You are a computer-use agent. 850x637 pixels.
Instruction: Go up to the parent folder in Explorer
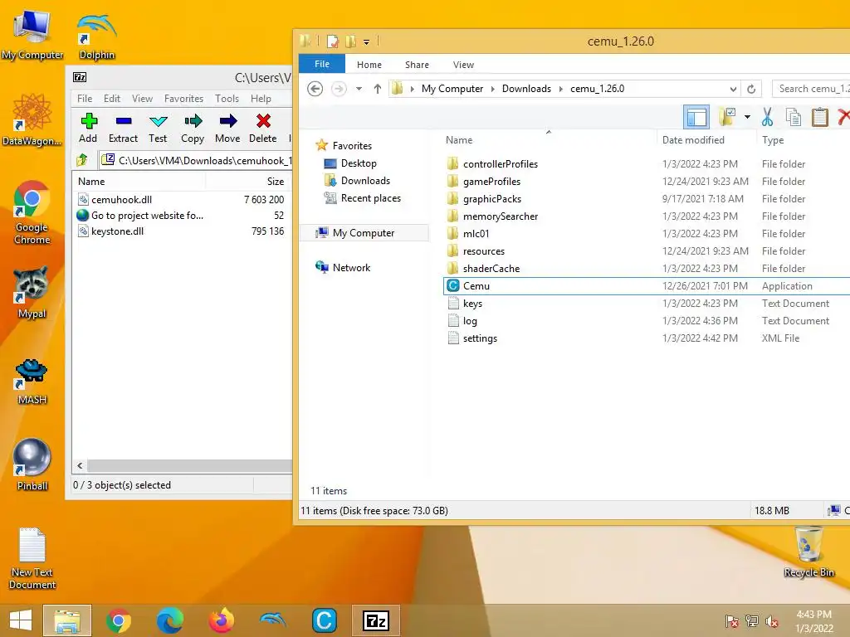click(x=378, y=88)
